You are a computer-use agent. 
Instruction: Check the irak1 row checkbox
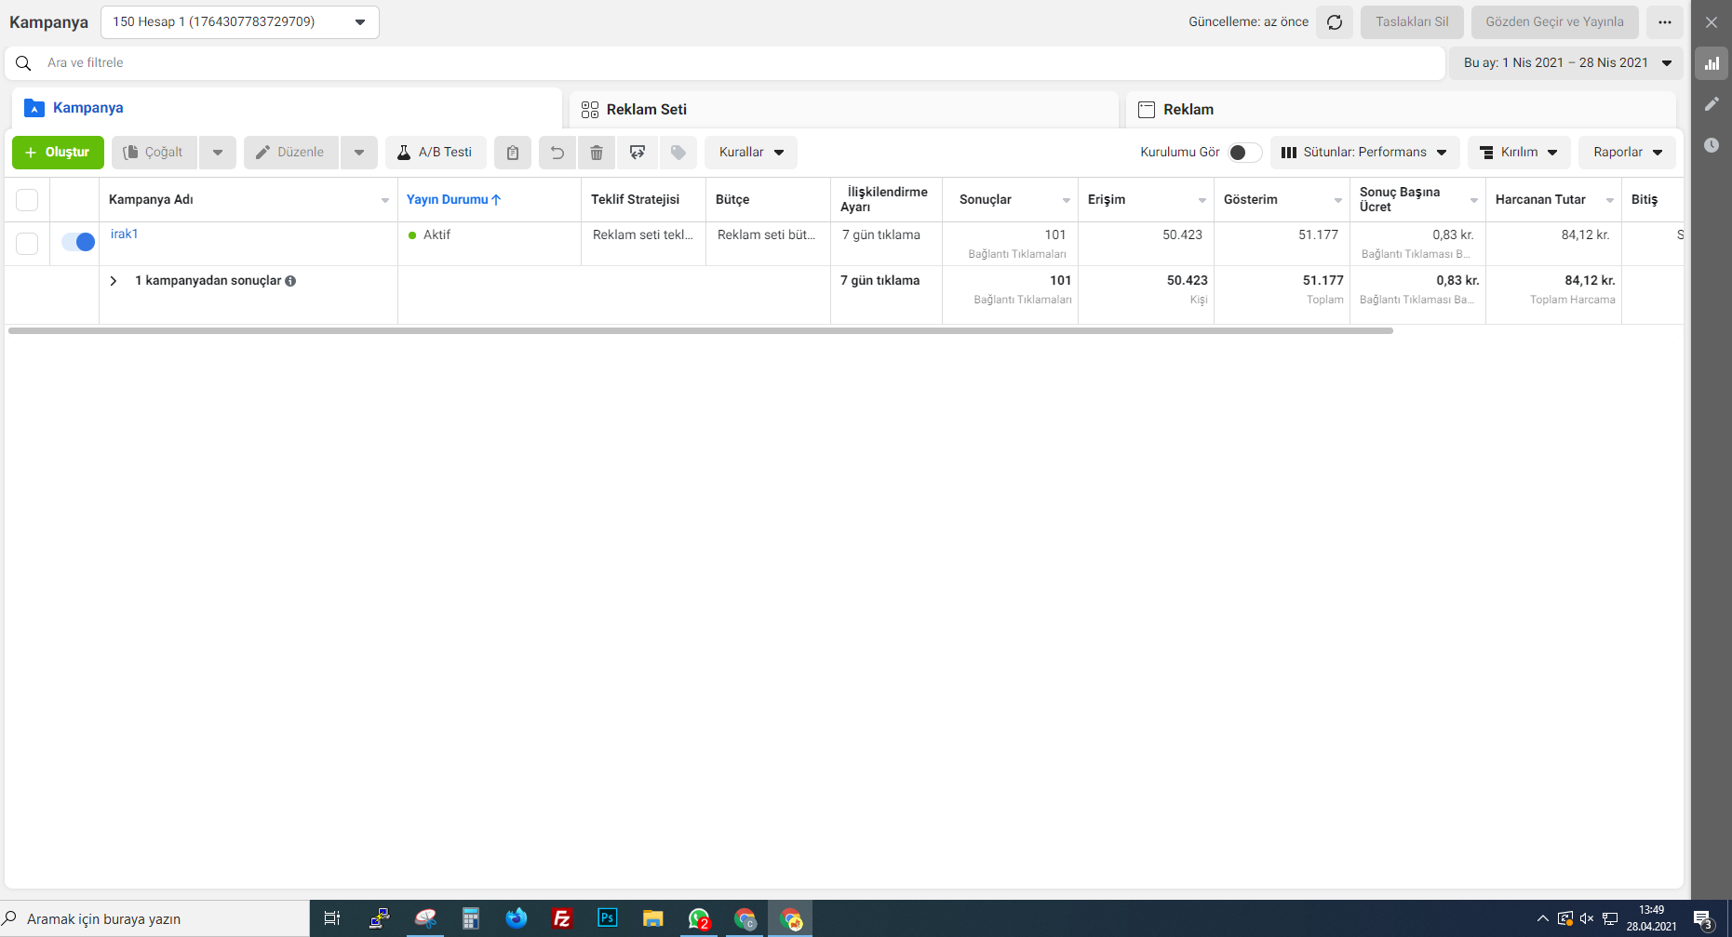[x=27, y=244]
